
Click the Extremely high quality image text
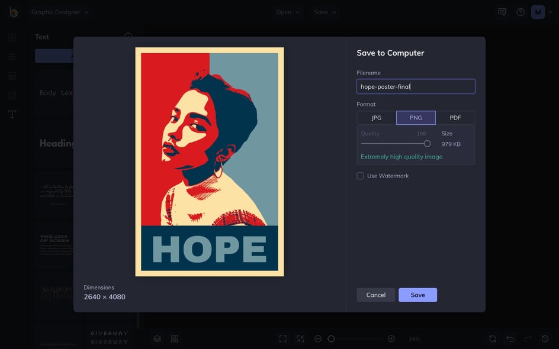(401, 157)
